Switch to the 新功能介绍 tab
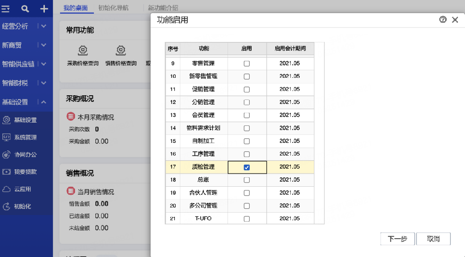Viewport: 465px width, 257px height. 163,8
